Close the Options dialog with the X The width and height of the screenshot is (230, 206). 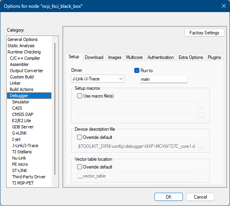tap(223, 6)
